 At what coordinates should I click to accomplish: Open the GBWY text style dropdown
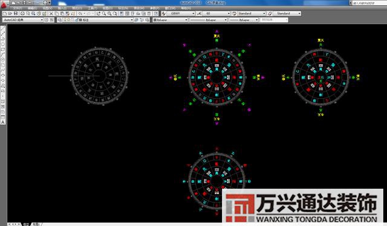(x=181, y=13)
